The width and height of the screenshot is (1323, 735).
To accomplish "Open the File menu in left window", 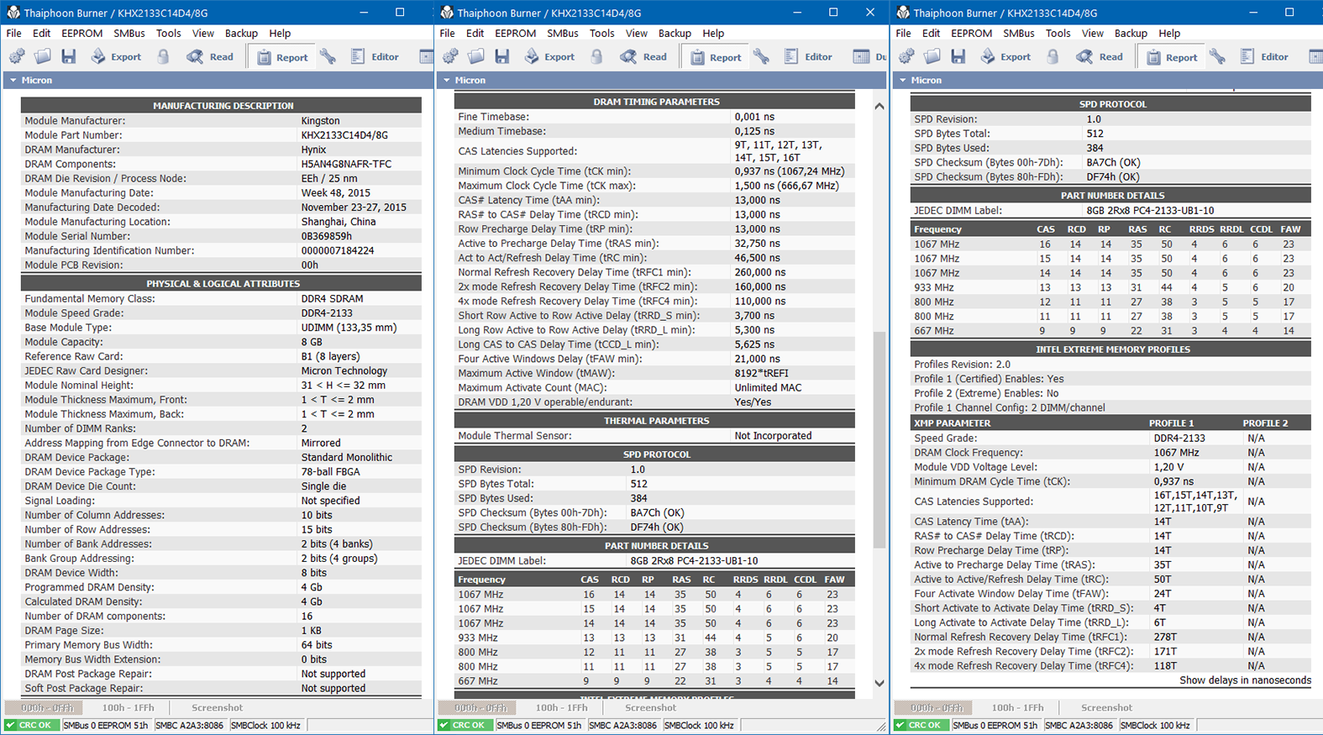I will pyautogui.click(x=13, y=34).
